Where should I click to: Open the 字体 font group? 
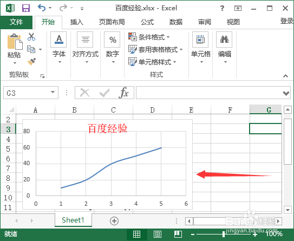[x=58, y=48]
